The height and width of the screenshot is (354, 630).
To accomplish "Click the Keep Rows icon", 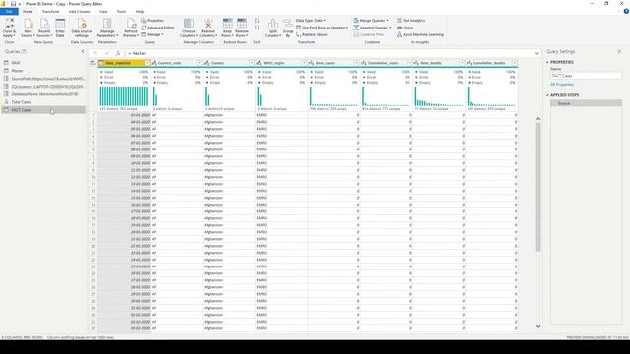I will click(x=227, y=24).
